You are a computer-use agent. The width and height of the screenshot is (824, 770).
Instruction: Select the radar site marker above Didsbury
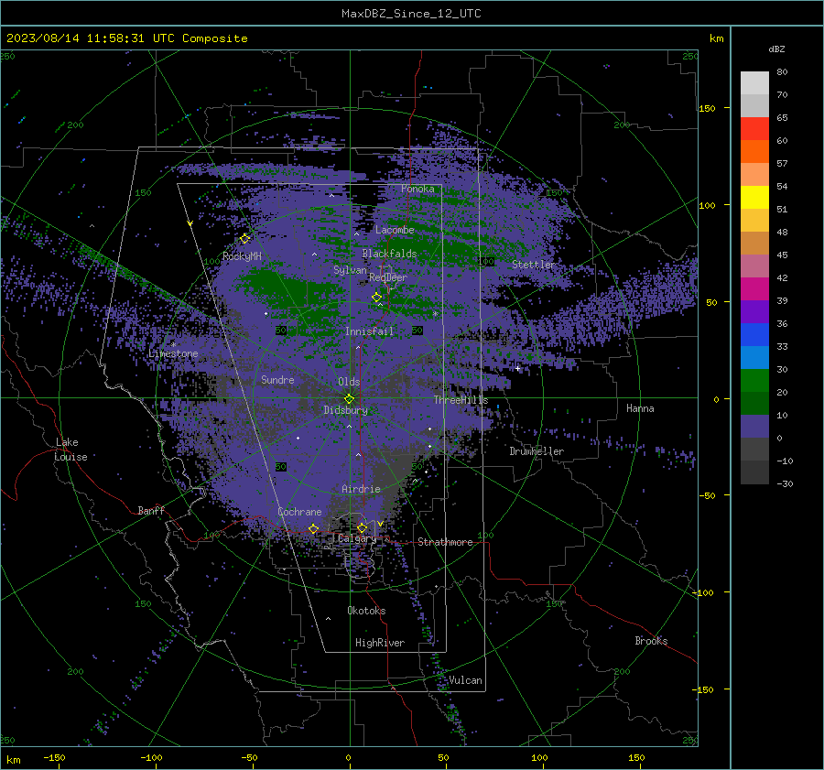[349, 398]
